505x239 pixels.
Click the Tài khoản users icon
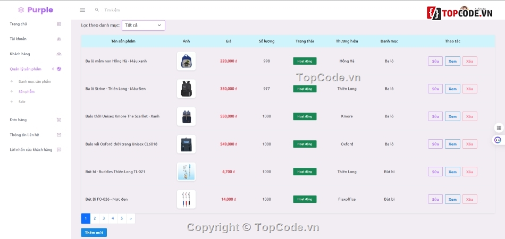point(59,39)
